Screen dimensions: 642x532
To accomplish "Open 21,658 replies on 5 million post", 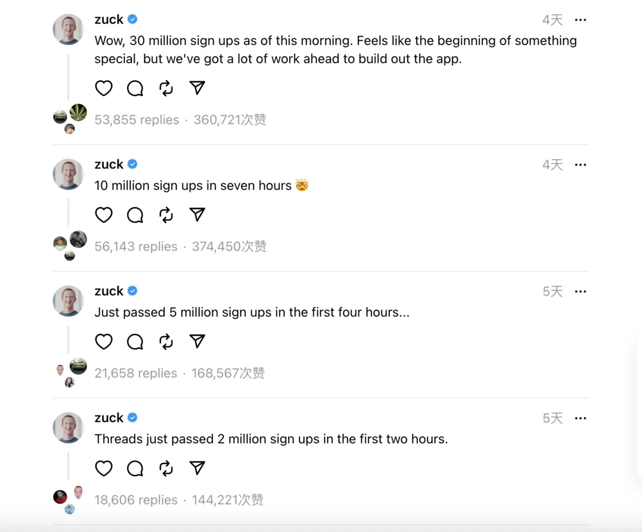I will click(x=136, y=373).
